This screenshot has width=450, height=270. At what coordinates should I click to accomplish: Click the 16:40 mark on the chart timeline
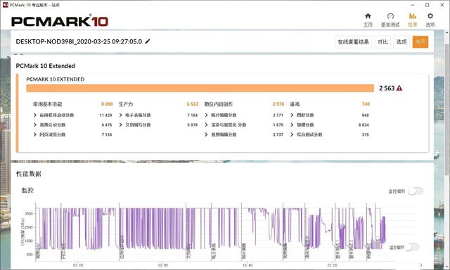(x=247, y=265)
